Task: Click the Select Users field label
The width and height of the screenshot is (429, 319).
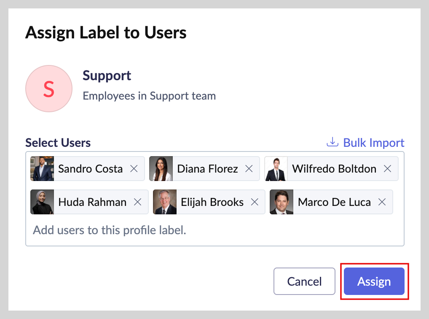Action: tap(58, 143)
